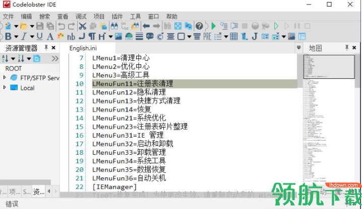The image size is (362, 209).
Task: Expand the FTP/SFTP Serv tree node
Action: [5, 77]
